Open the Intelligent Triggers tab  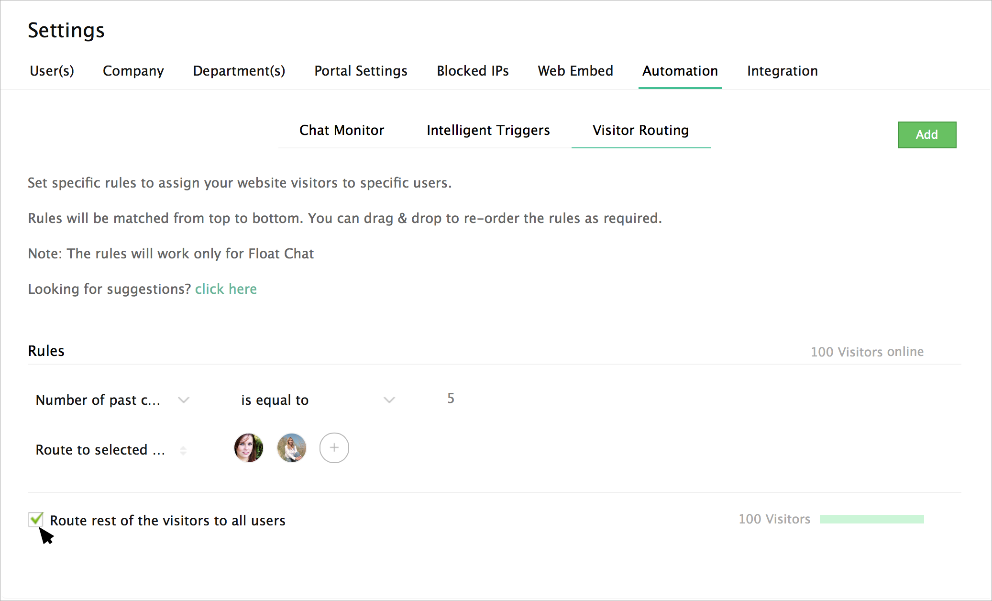488,130
